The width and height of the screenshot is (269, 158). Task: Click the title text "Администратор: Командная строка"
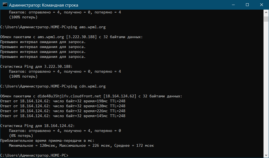coord(43,5)
